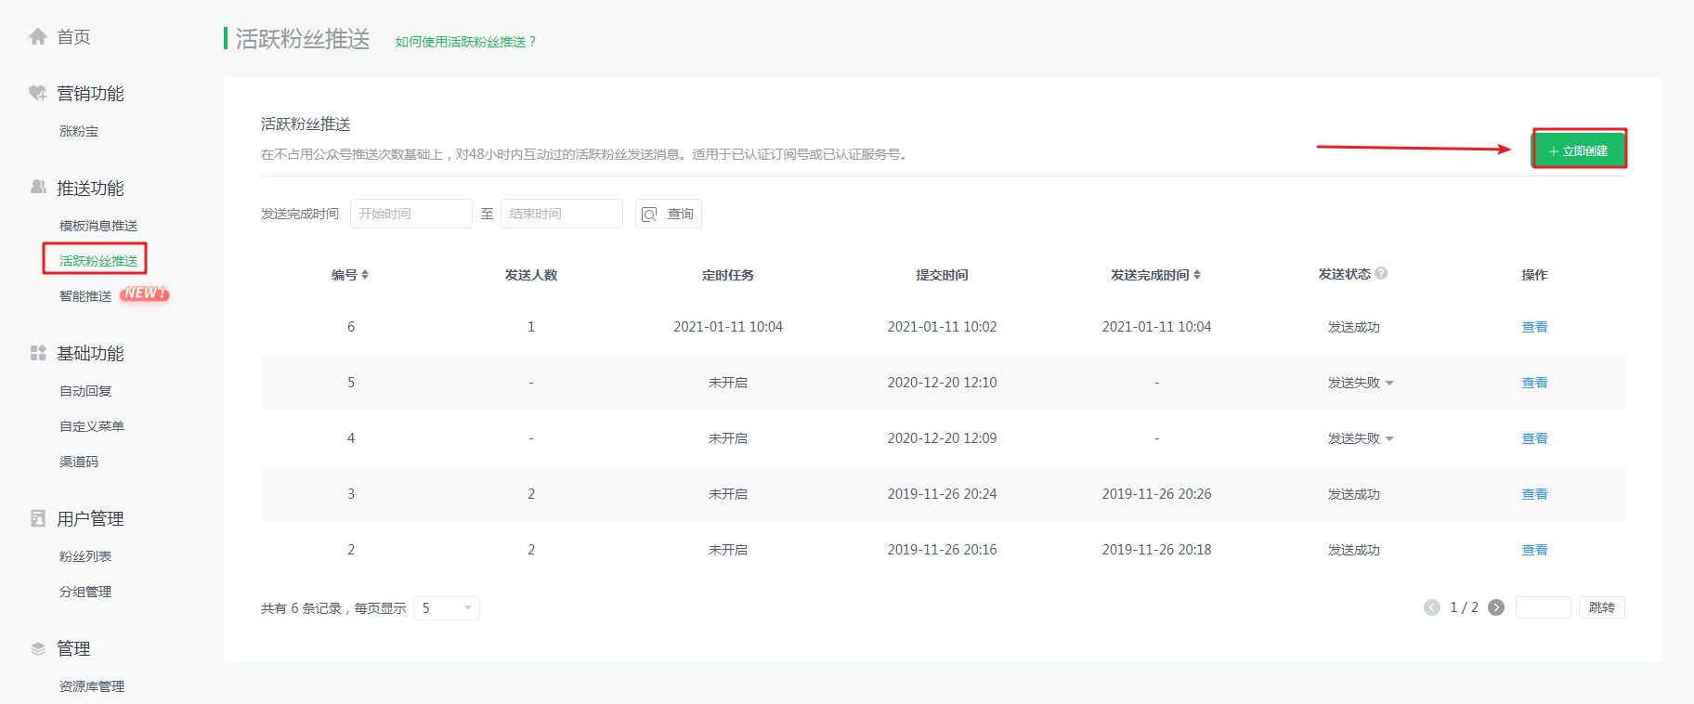The width and height of the screenshot is (1694, 704).
Task: Click the 基础功能 grid icon
Action: pyautogui.click(x=38, y=353)
